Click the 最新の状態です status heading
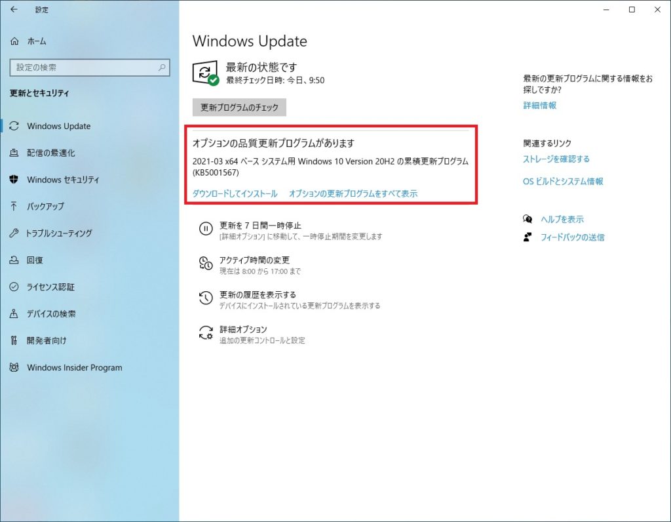Screen dimensions: 671x522 coord(261,68)
